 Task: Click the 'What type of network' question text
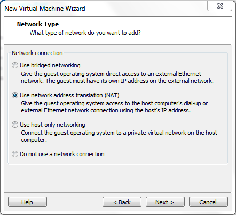tap(85, 33)
